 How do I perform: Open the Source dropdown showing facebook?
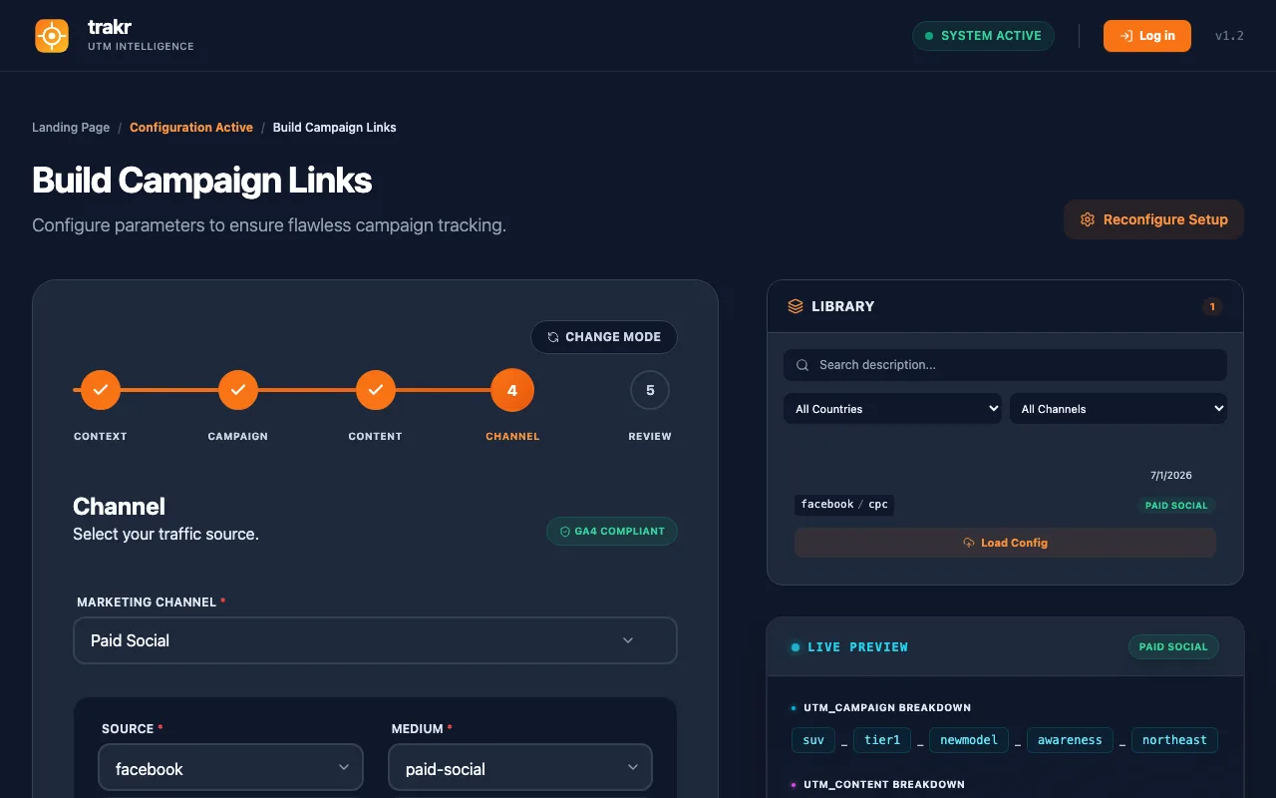(x=230, y=768)
